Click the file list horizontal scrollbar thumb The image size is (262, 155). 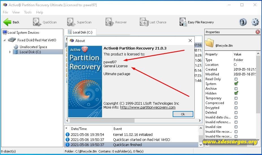point(102,121)
